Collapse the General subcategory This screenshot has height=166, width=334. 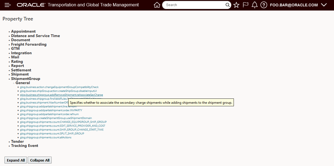click(x=23, y=83)
